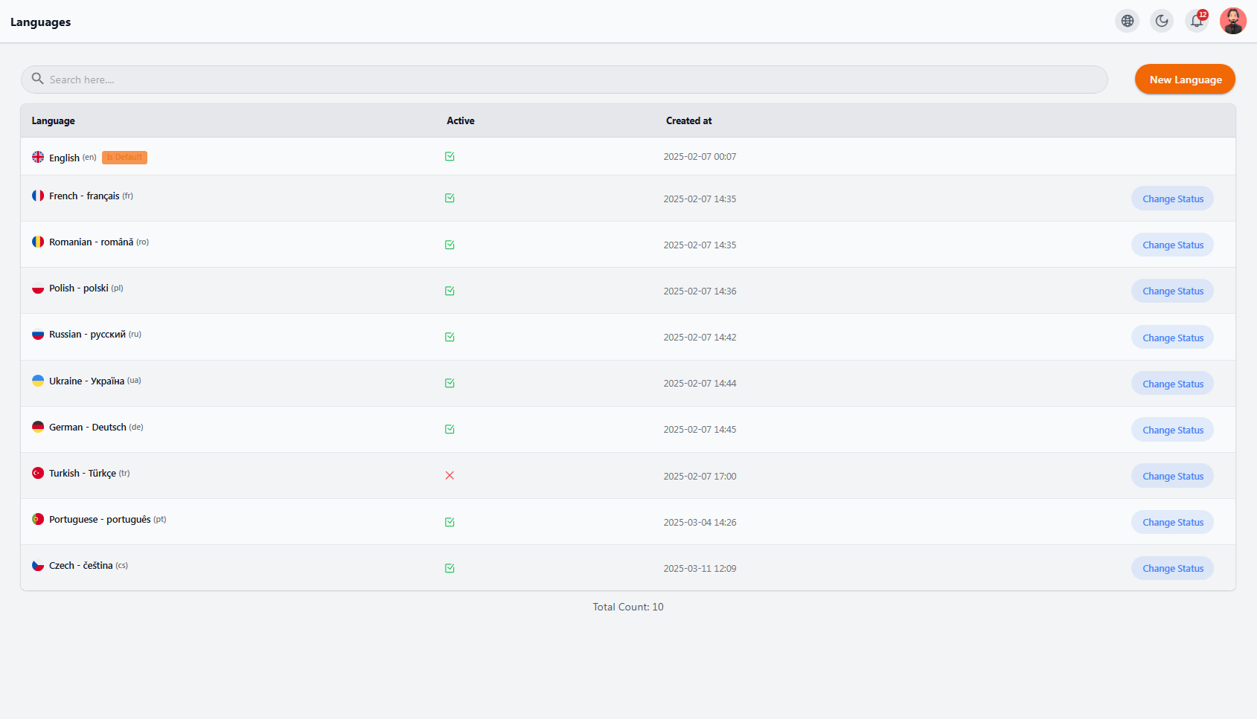
Task: Click the Language column header
Action: coord(54,120)
